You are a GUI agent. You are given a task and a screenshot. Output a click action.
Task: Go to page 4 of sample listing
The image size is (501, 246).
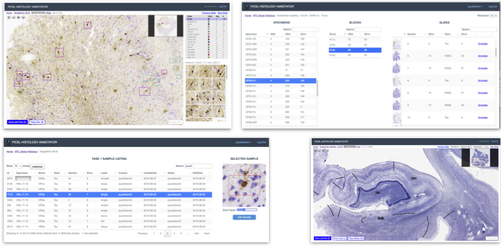click(x=174, y=234)
